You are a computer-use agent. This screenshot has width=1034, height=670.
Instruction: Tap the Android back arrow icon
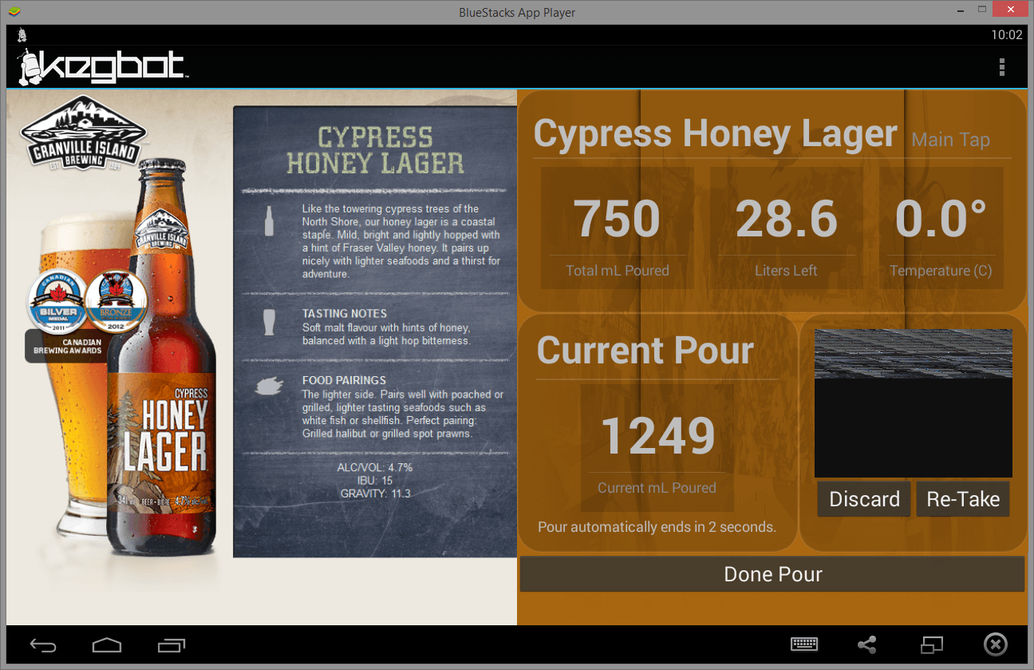43,644
